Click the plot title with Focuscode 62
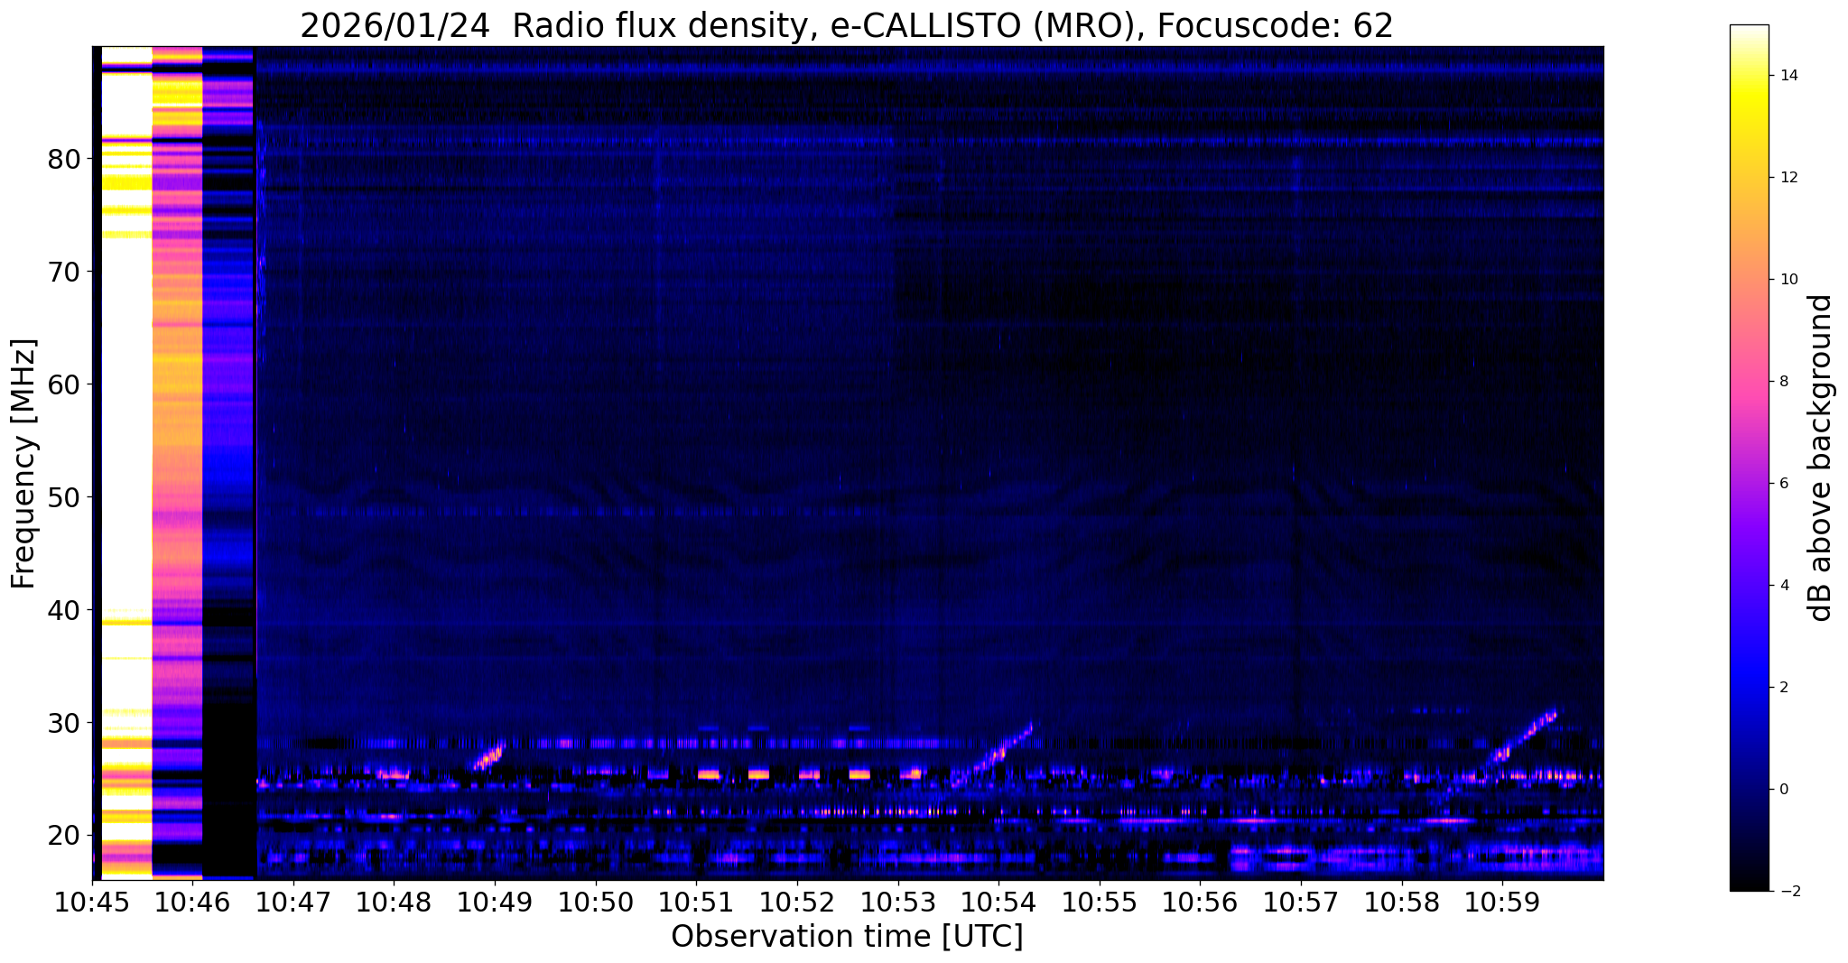This screenshot has height=963, width=1848. coord(847,26)
